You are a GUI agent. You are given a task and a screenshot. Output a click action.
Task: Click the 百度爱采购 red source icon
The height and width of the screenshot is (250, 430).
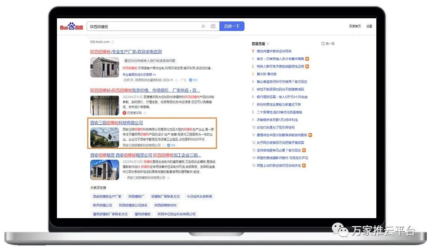[124, 113]
